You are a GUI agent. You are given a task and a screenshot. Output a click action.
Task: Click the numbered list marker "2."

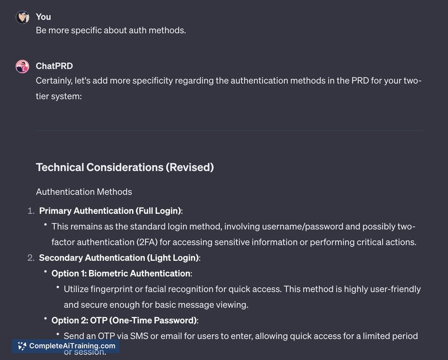(x=31, y=258)
